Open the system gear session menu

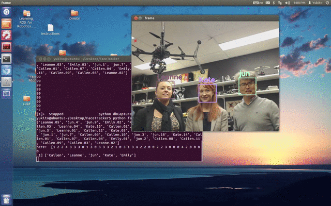(326, 3)
